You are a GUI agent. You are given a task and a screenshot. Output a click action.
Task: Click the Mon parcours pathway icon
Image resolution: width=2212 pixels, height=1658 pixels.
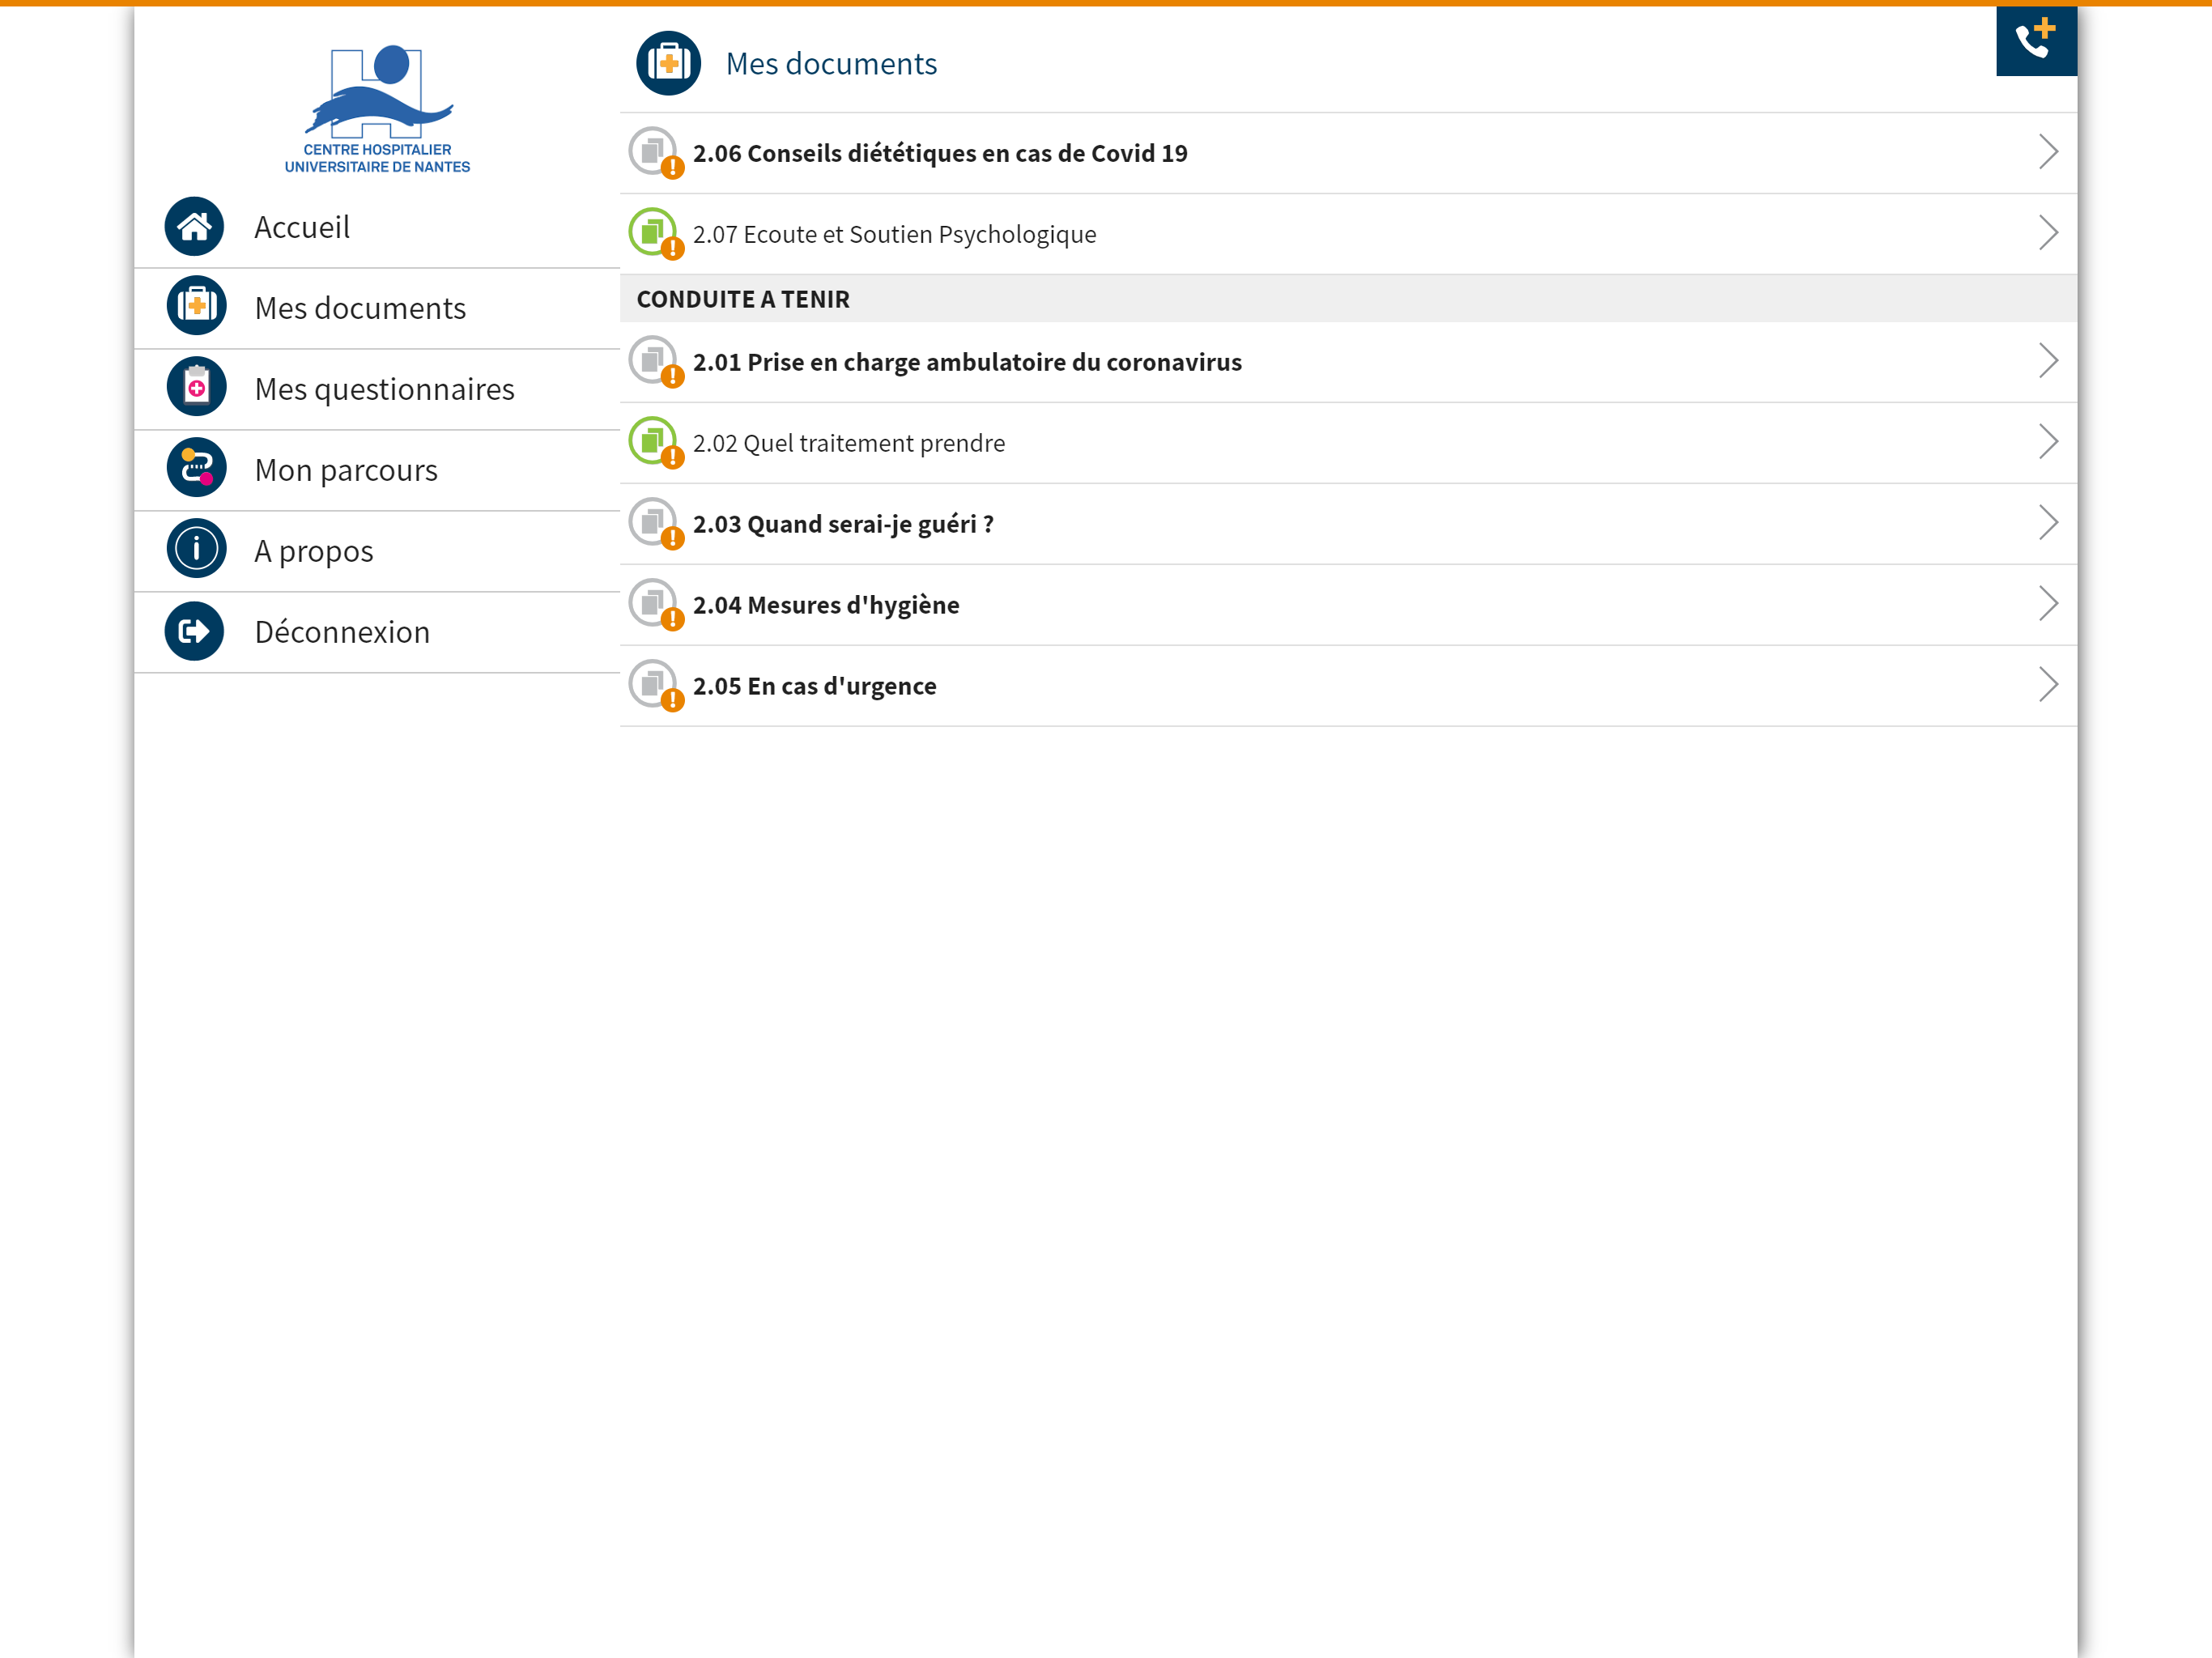196,468
